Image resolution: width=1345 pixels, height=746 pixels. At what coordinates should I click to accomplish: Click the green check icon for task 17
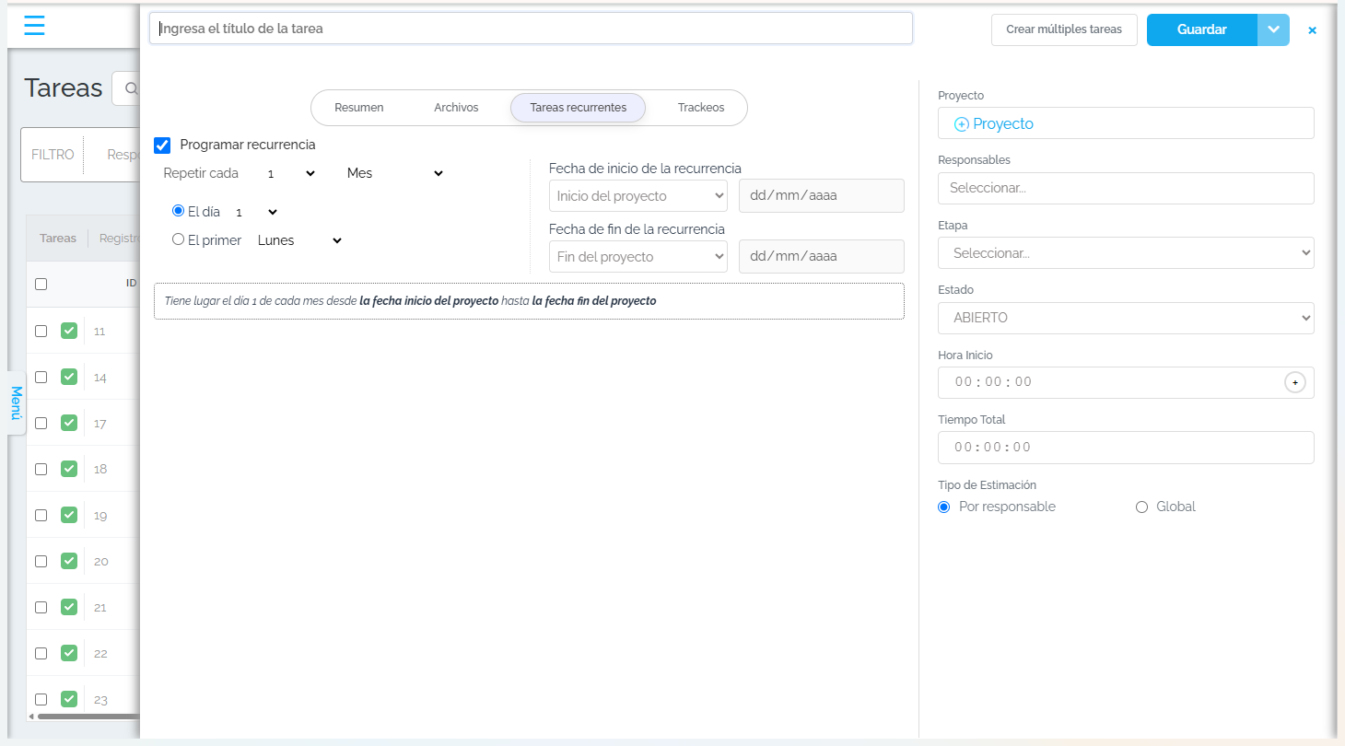click(69, 423)
